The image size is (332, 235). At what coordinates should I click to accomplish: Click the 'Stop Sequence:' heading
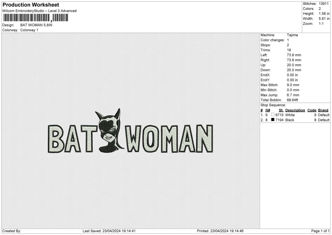click(273, 105)
